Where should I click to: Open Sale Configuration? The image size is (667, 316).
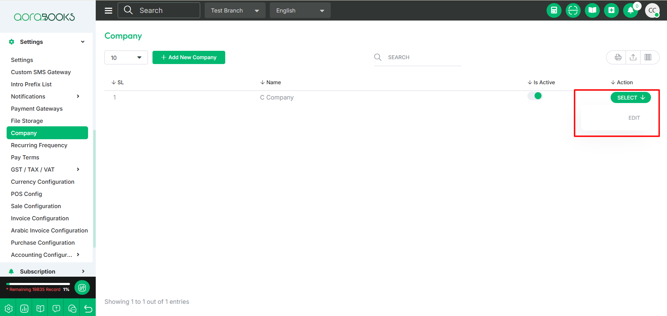tap(36, 206)
